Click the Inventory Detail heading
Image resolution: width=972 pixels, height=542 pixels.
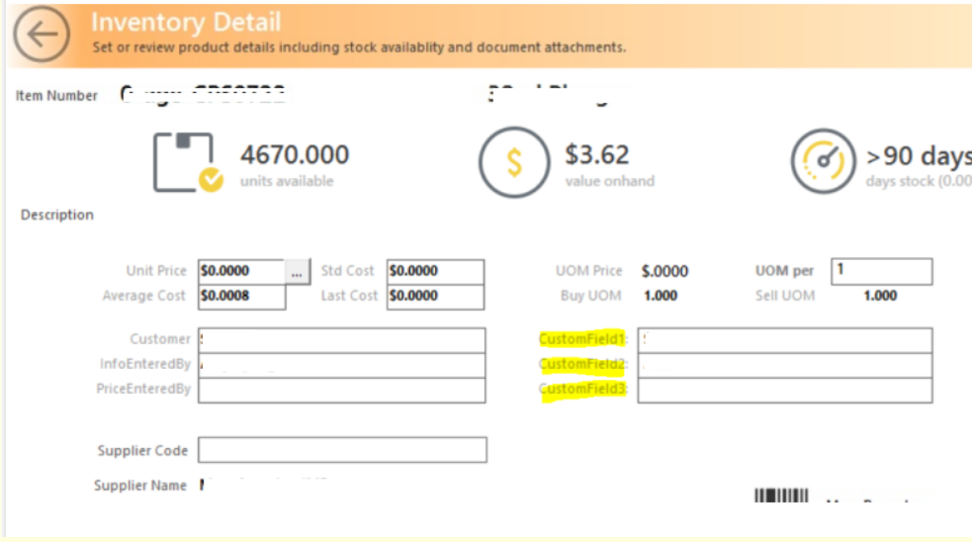click(186, 23)
